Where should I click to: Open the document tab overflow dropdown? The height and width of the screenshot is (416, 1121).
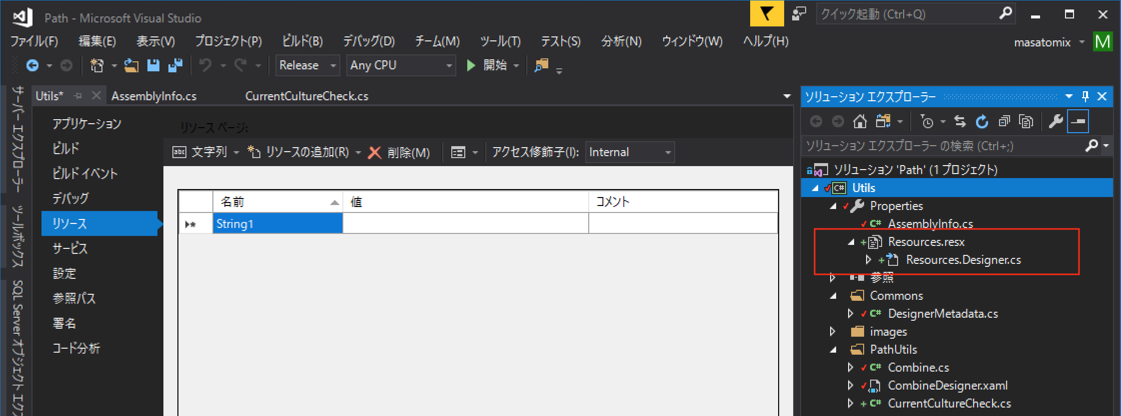click(x=787, y=96)
